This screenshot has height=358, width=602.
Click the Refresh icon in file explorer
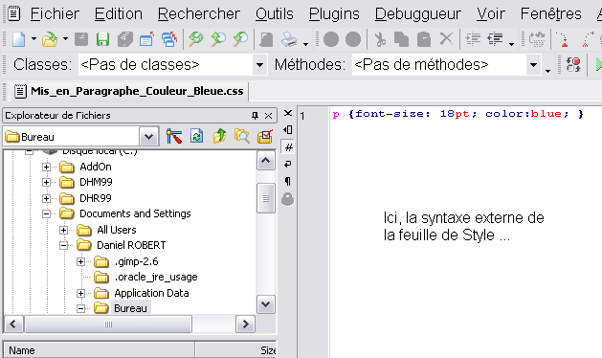point(196,136)
